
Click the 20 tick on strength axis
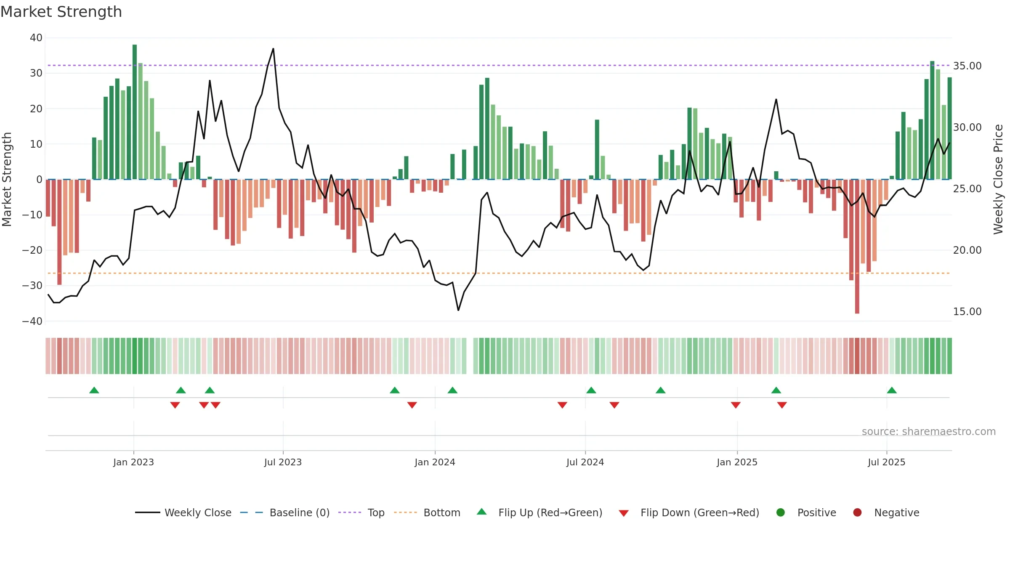(x=36, y=109)
